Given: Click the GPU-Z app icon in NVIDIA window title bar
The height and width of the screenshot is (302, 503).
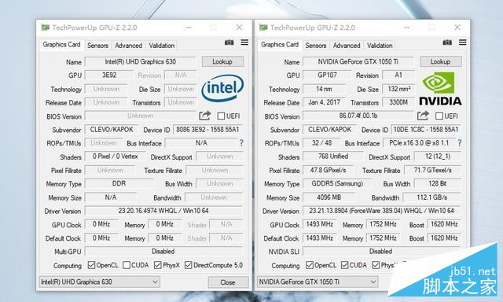Looking at the screenshot, I should 263,28.
